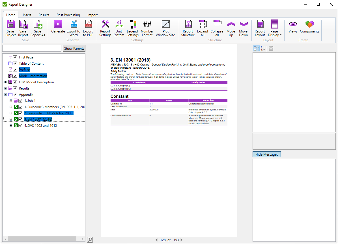This screenshot has width=338, height=244.
Task: Uncheck the First Page checkbox
Action: pyautogui.click(x=15, y=57)
